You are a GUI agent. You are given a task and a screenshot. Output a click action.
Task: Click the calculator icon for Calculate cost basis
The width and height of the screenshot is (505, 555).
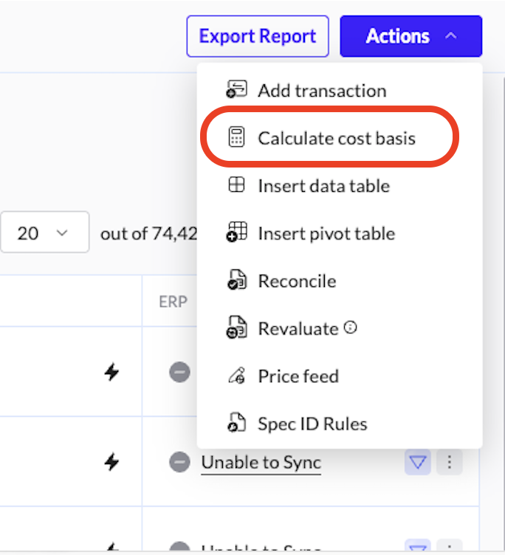coord(236,138)
